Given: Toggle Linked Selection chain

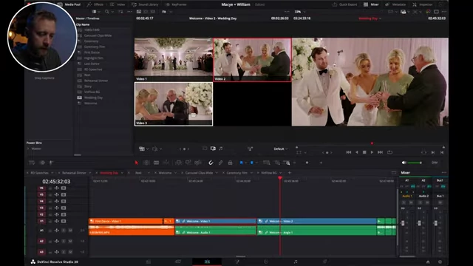Looking at the screenshot, I should coord(220,163).
